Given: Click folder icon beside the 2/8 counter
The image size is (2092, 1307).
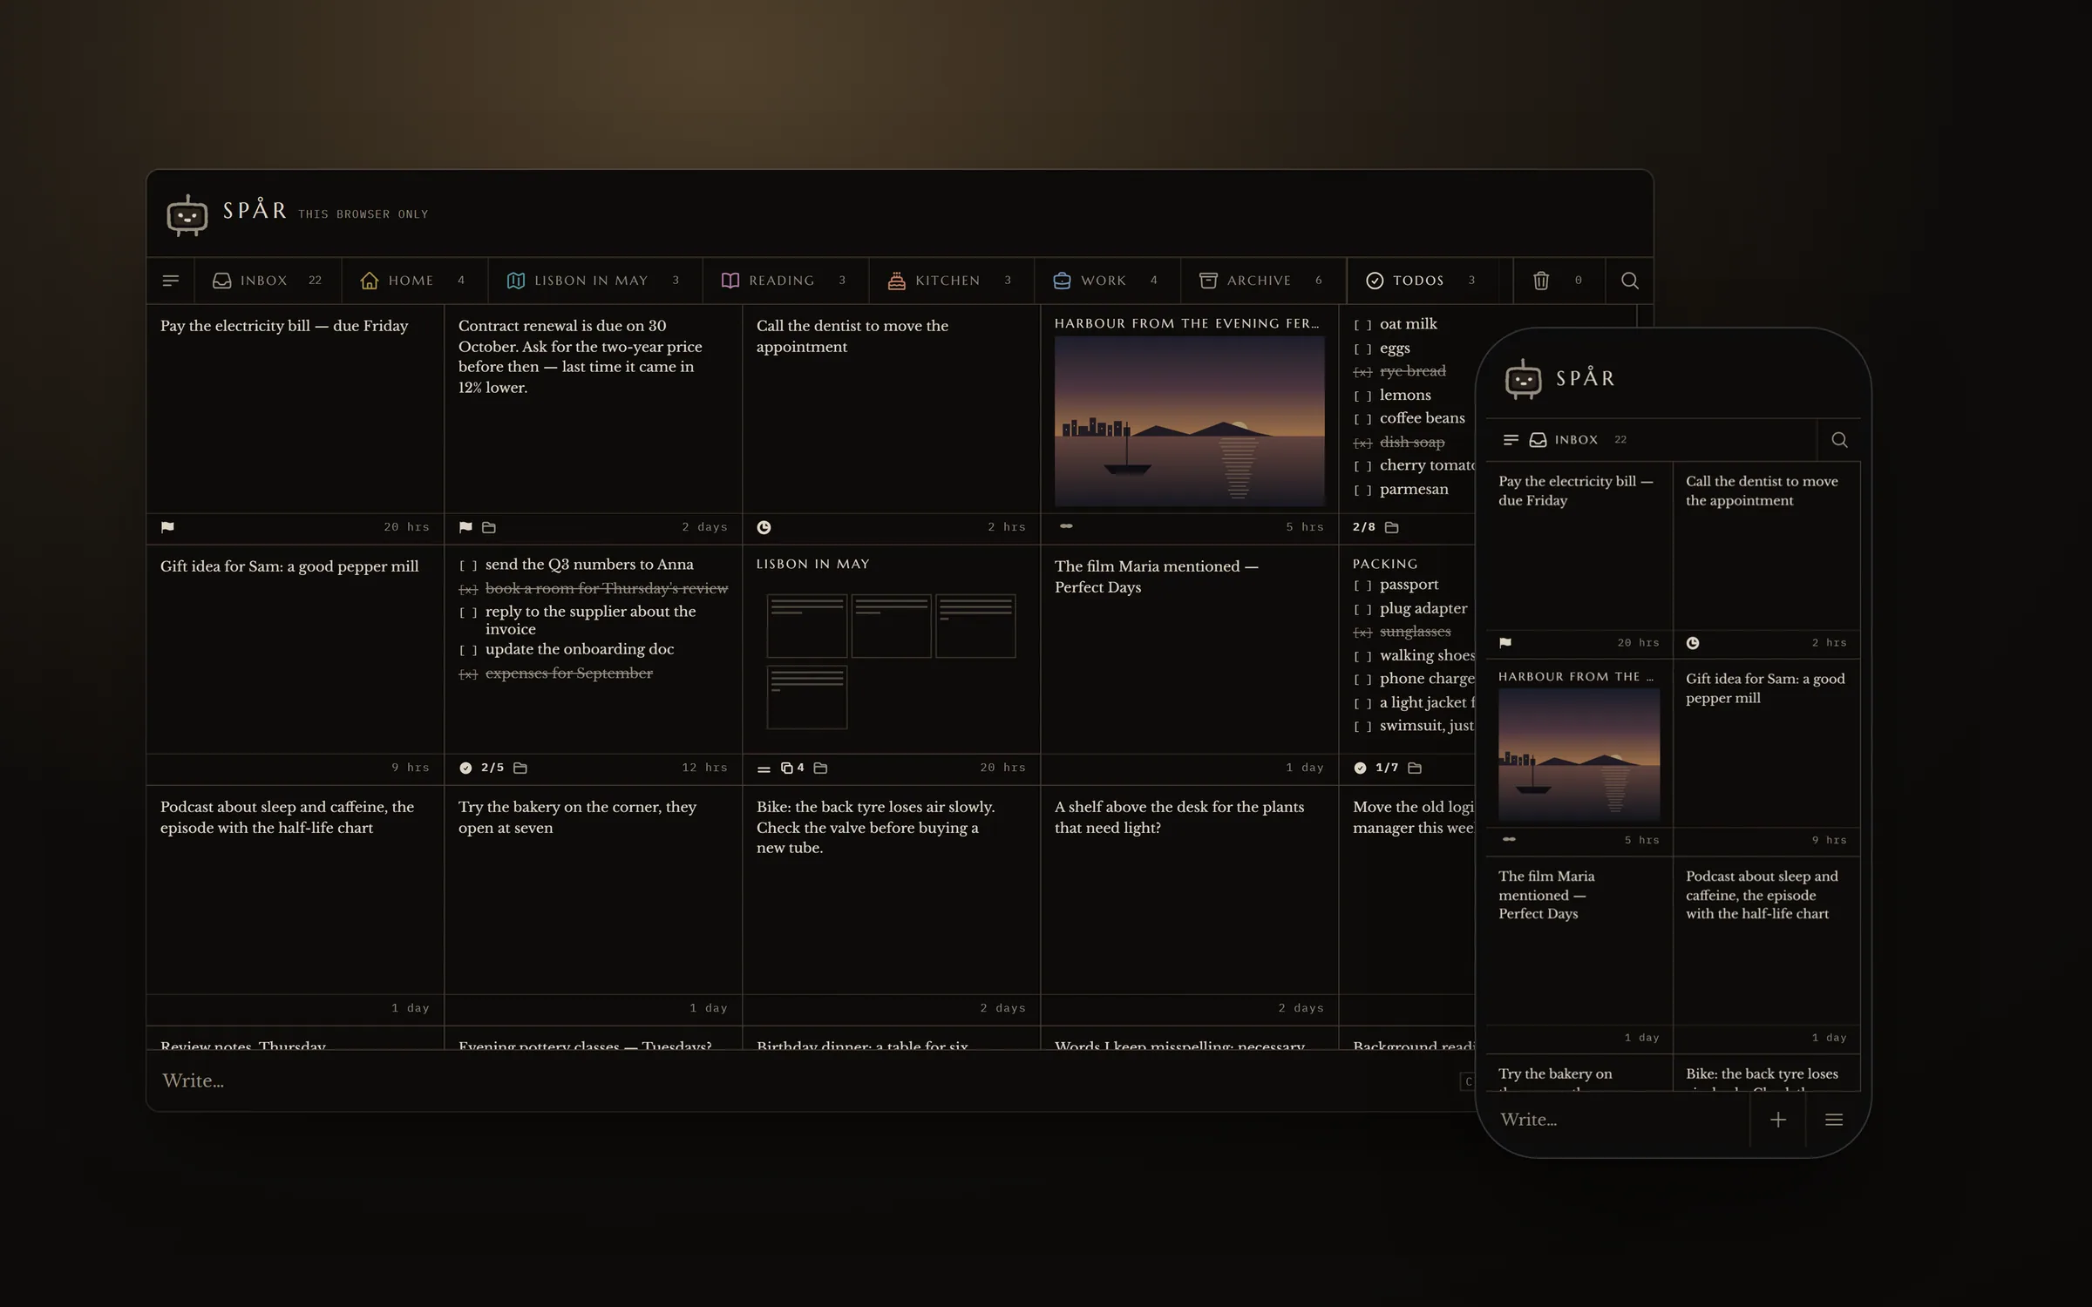Looking at the screenshot, I should [1392, 527].
